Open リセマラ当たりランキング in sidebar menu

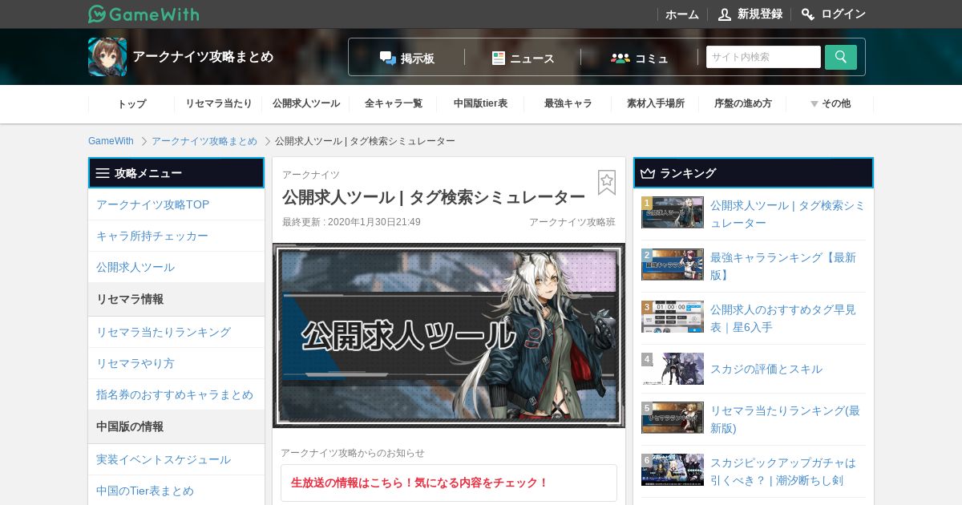(x=176, y=332)
